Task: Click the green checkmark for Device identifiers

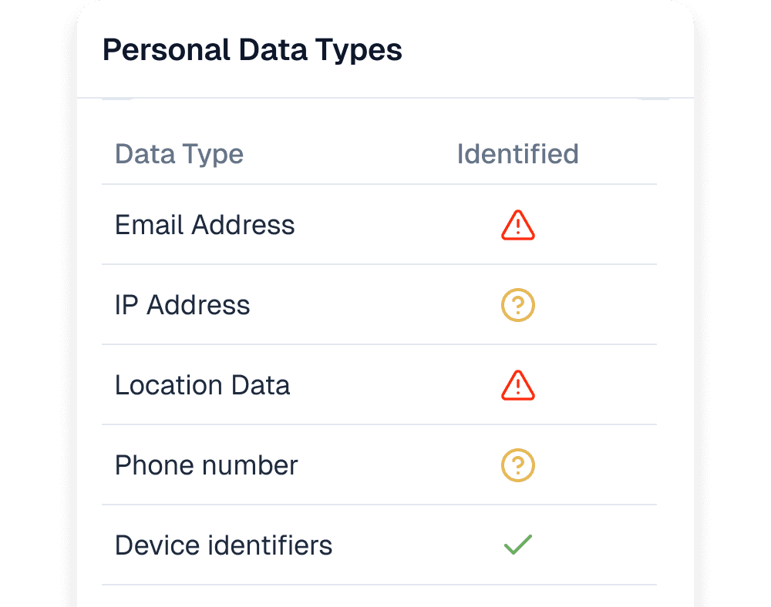Action: pos(518,545)
